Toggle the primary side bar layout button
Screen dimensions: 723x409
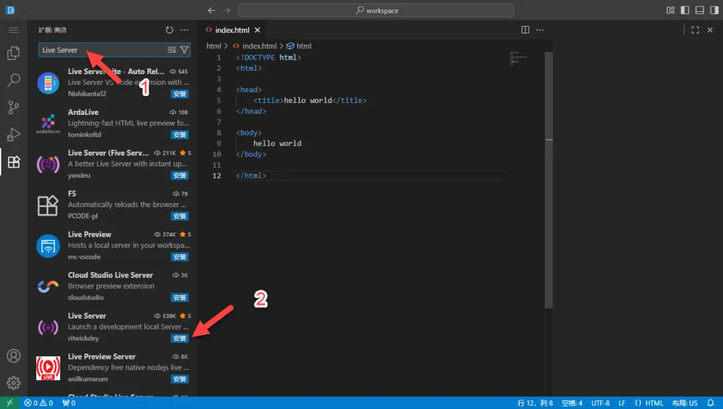(685, 10)
